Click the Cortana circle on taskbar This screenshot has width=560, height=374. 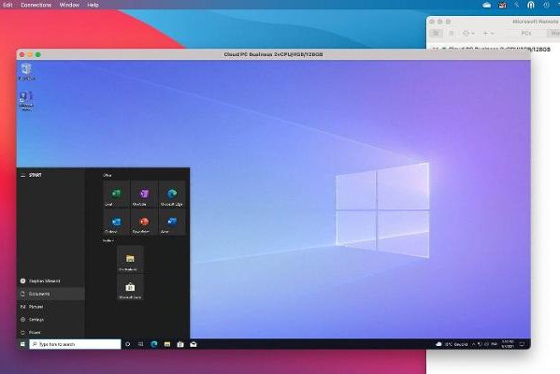pyautogui.click(x=127, y=344)
